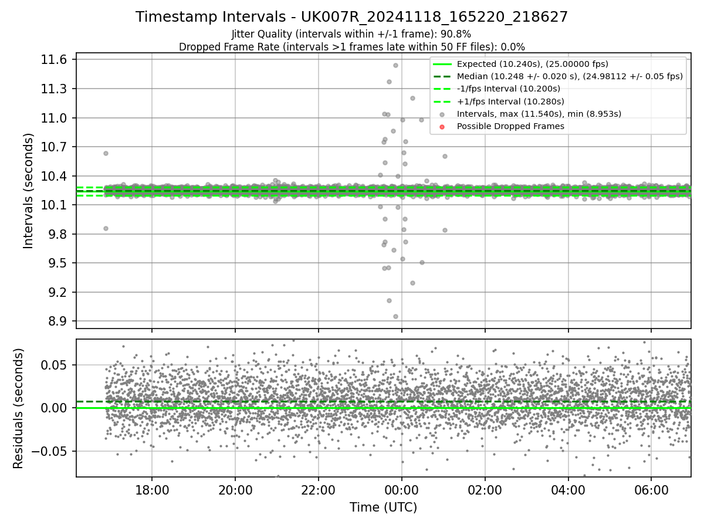Select the 'Jitter Quality' subtitle line

coord(351,34)
